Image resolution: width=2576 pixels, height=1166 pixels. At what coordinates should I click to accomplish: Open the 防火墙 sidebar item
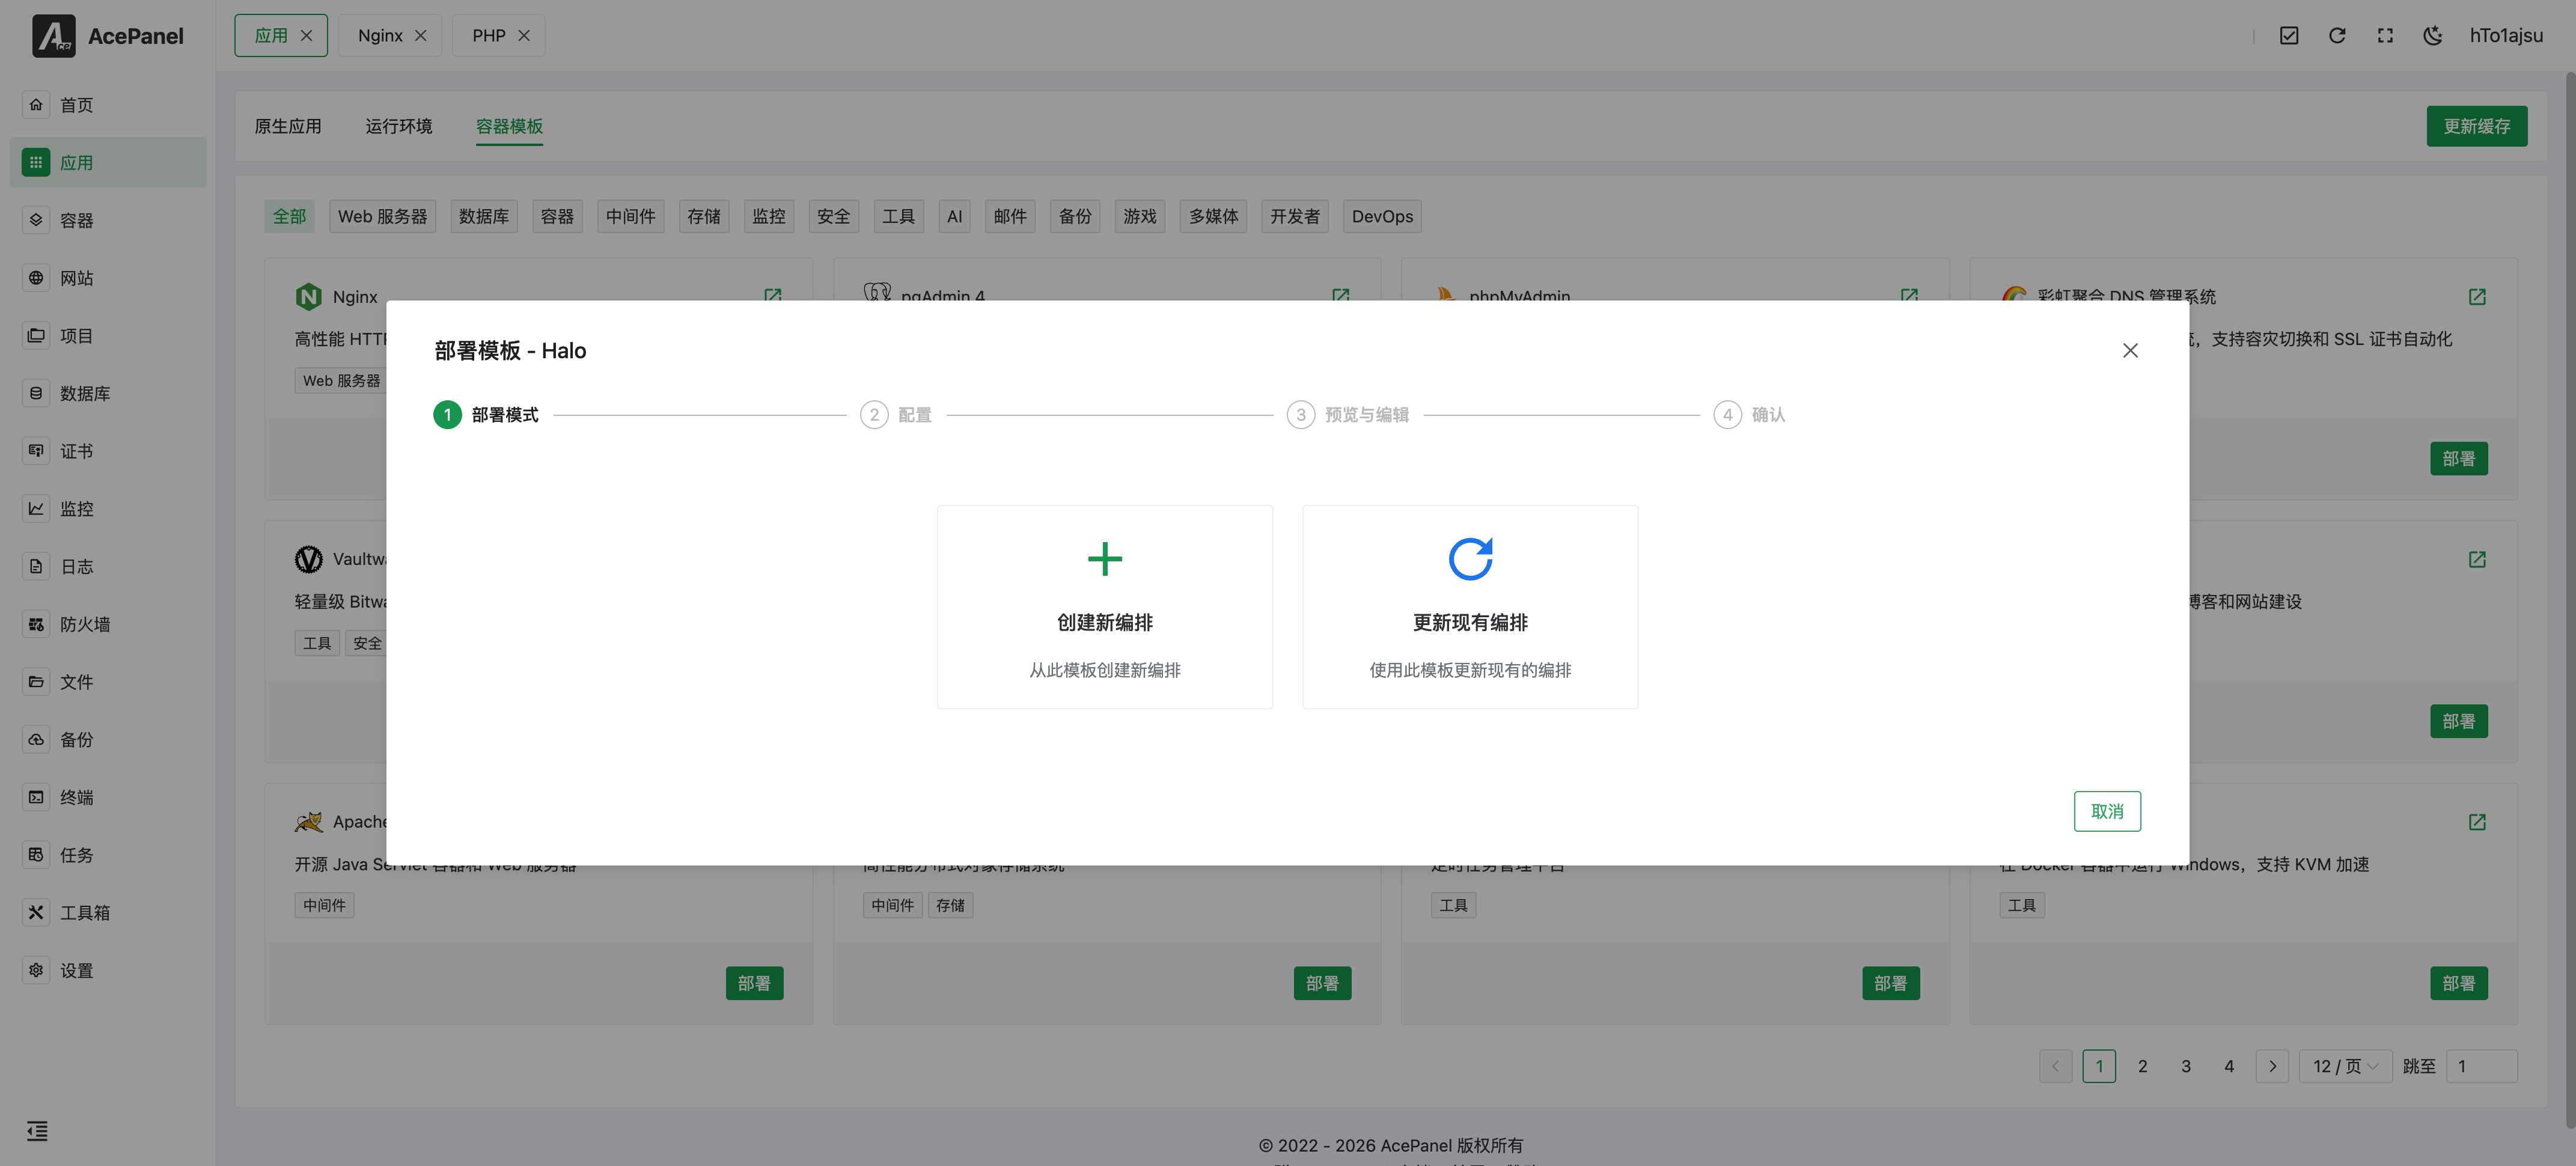click(x=85, y=624)
